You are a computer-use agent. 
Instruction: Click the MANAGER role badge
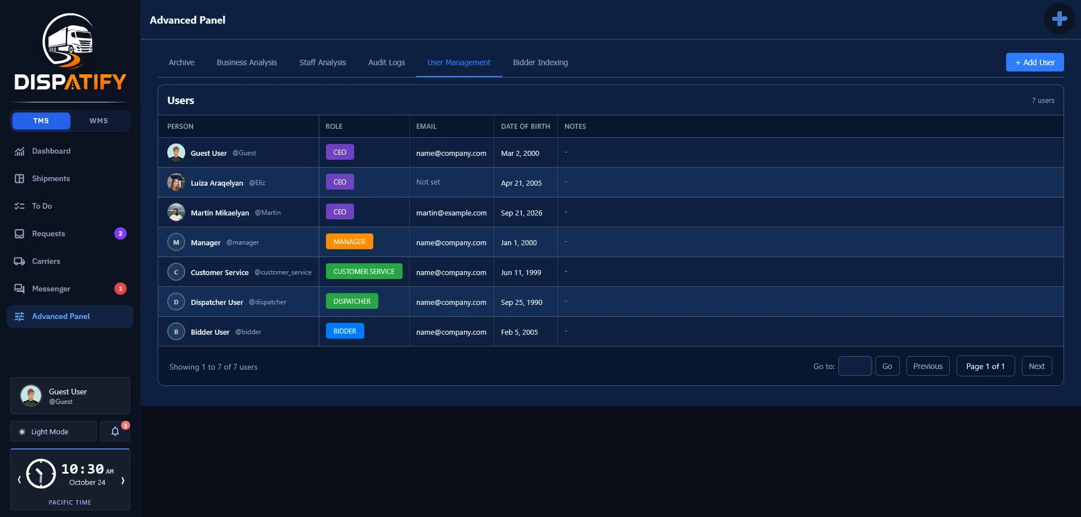coord(349,241)
